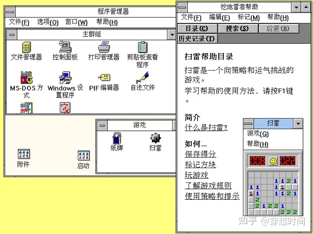The height and width of the screenshot is (234, 313).
Task: Open the 文件管理器 file cabinet icon
Action: 27,47
